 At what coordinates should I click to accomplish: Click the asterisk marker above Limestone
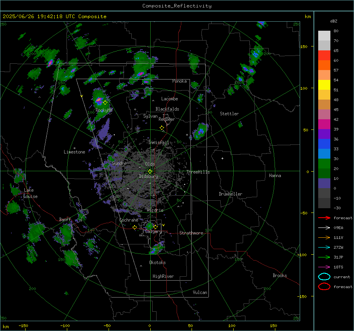coord(74,148)
